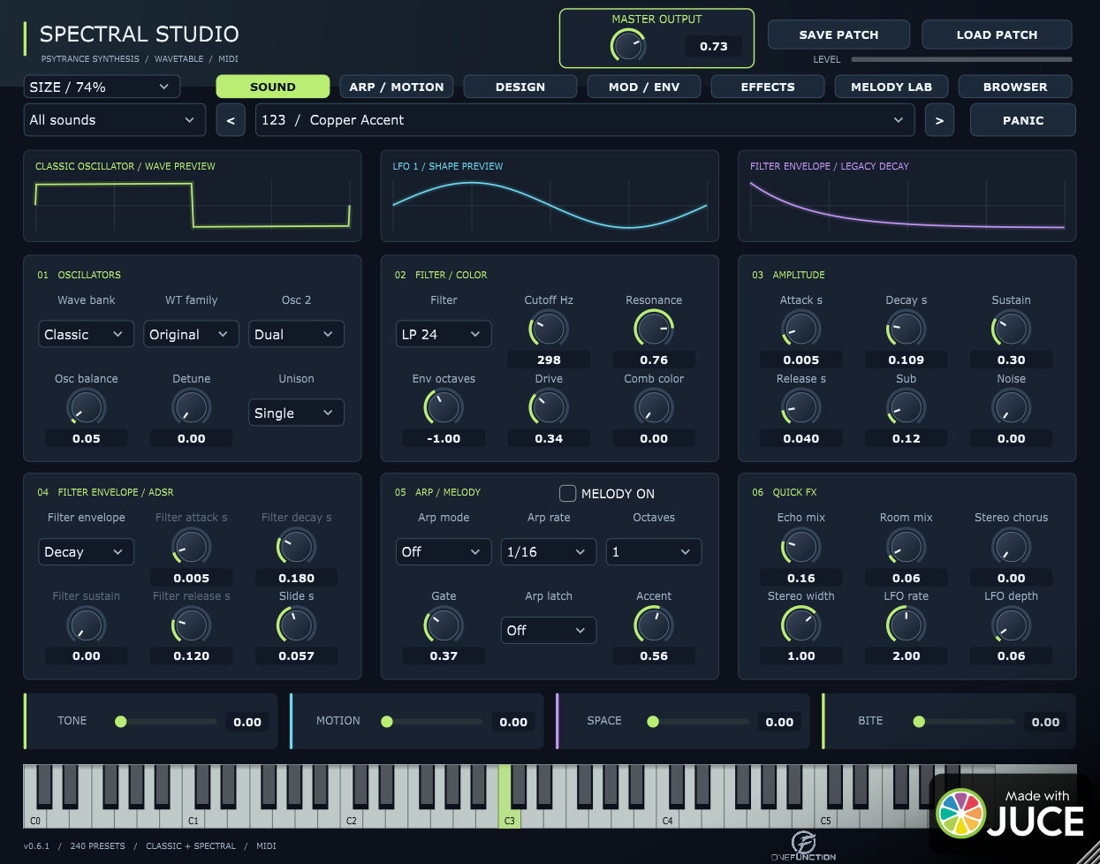Click the Release s knob
This screenshot has width=1100, height=864.
[801, 407]
